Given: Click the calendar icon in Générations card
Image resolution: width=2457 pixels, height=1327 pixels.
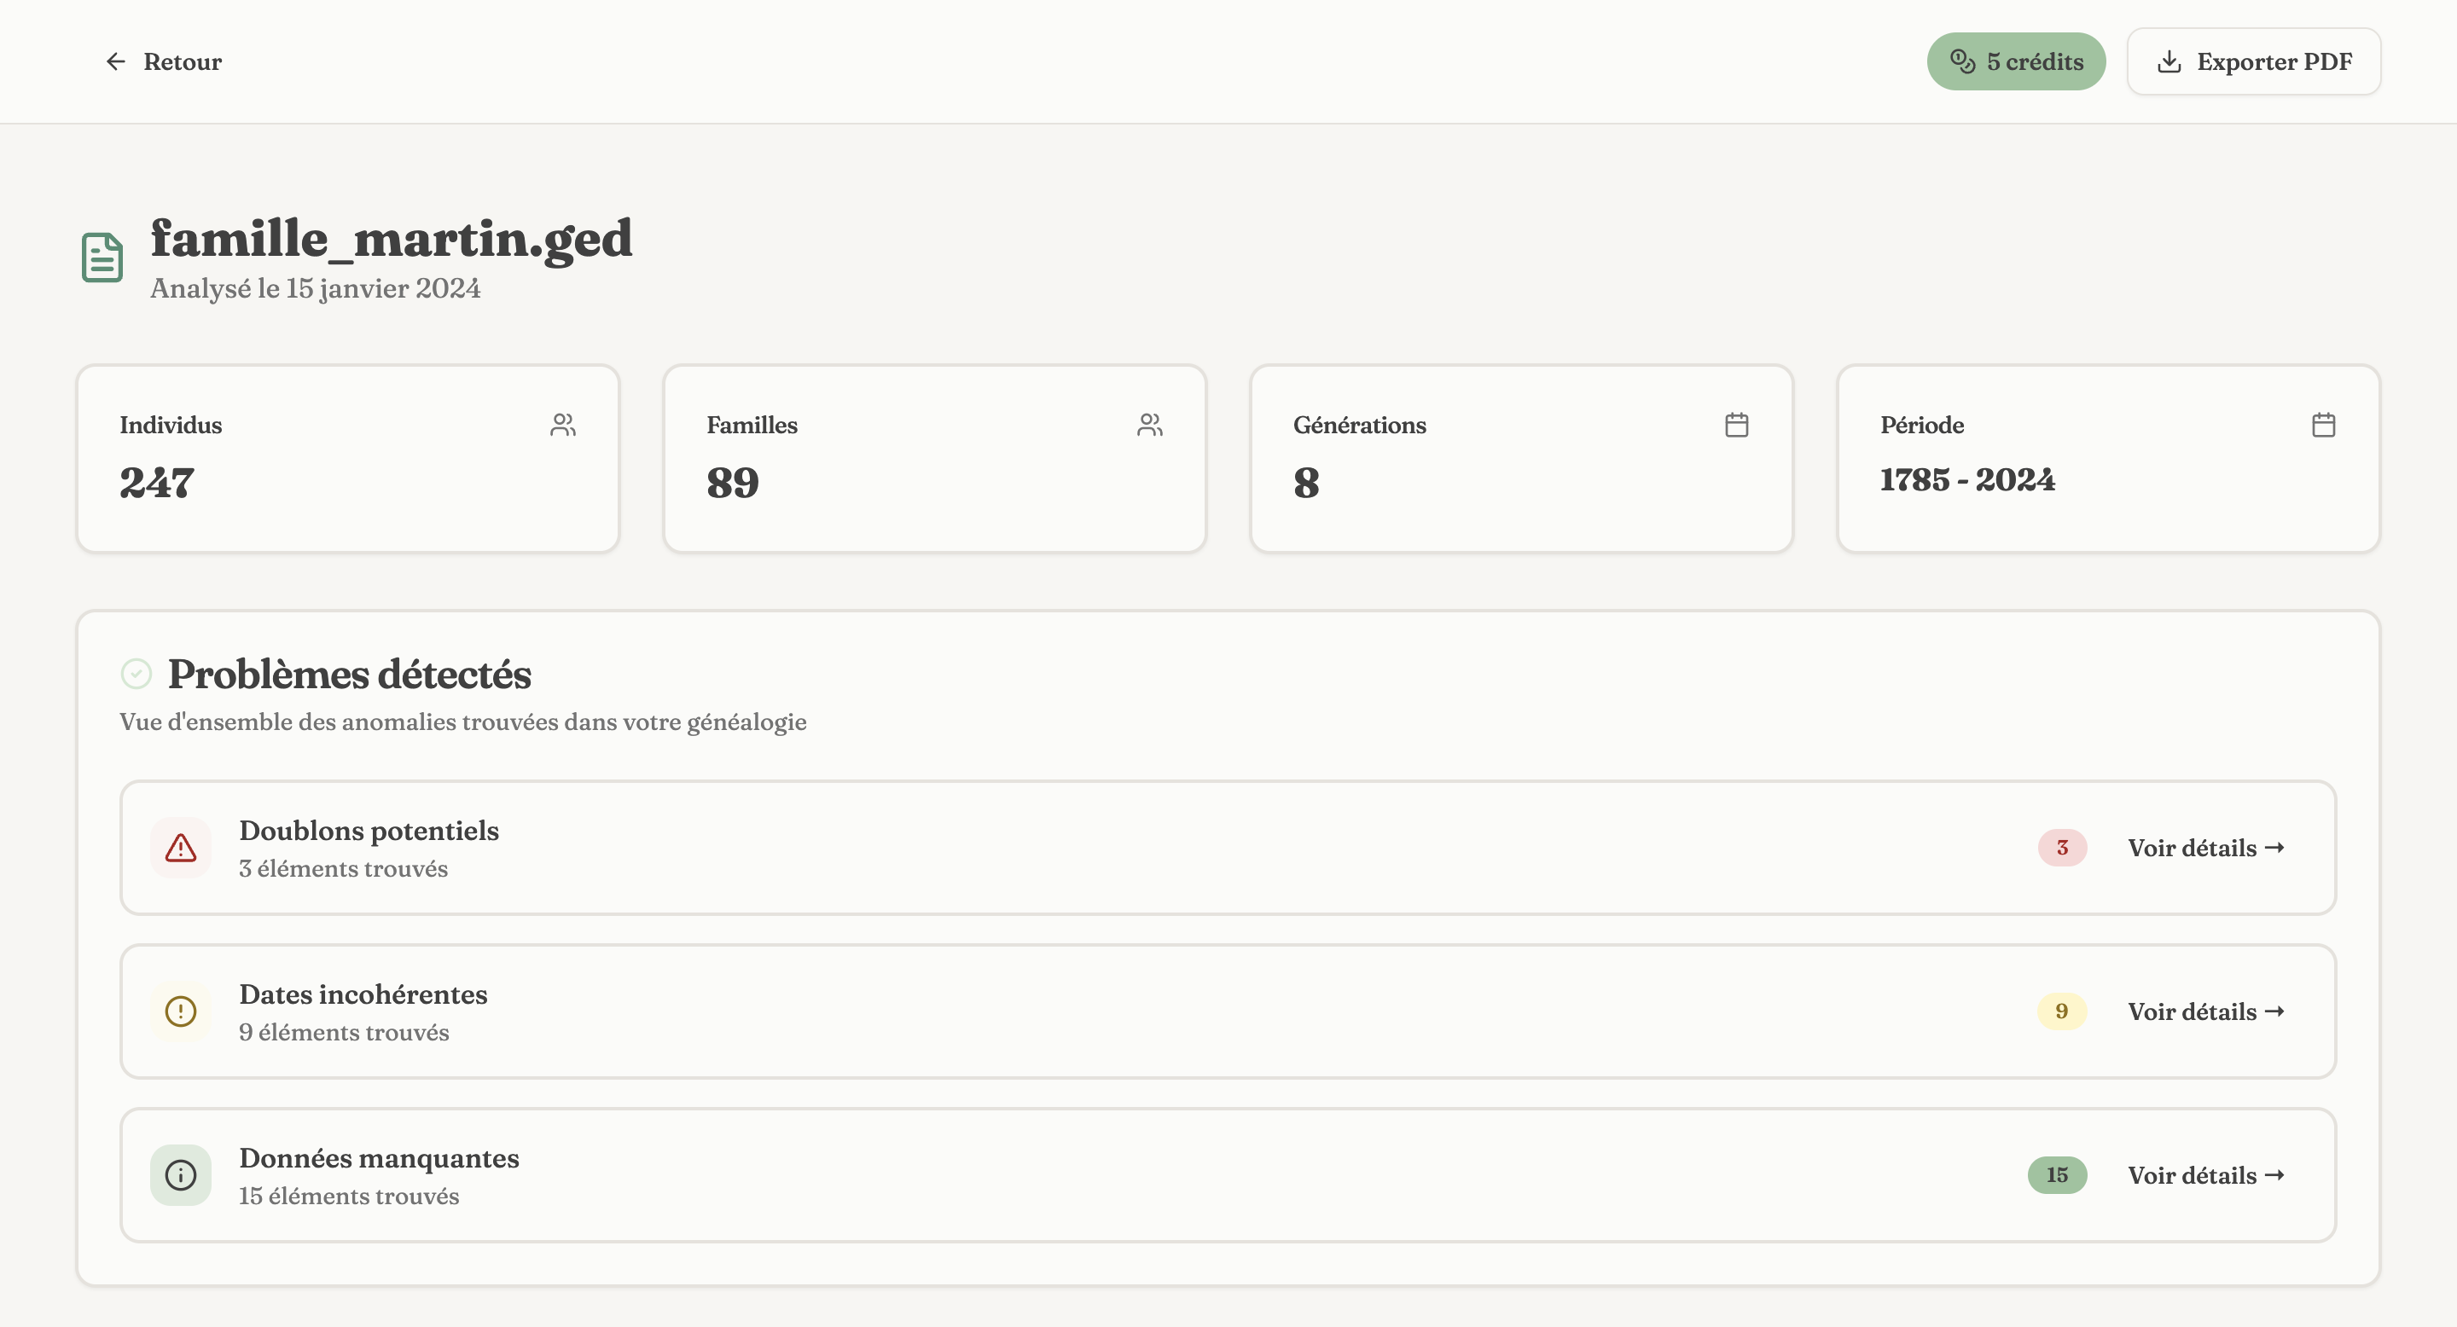Looking at the screenshot, I should tap(1737, 426).
